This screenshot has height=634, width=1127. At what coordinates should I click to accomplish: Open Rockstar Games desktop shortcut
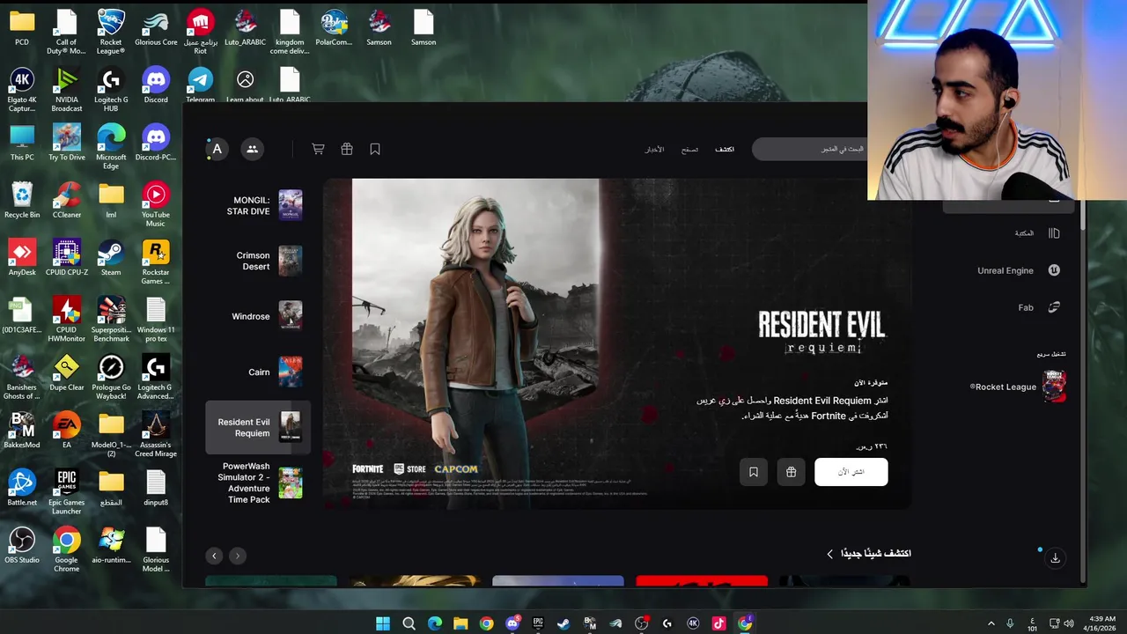(x=156, y=262)
